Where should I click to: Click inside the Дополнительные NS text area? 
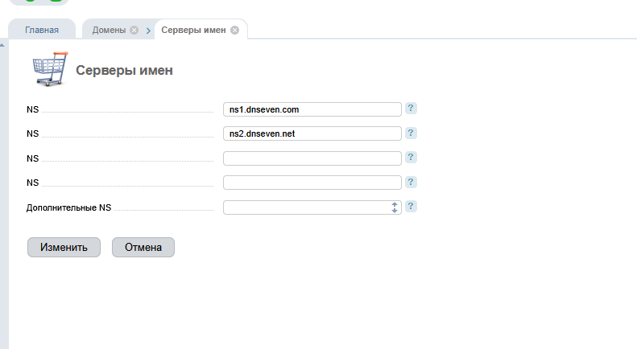(x=306, y=207)
